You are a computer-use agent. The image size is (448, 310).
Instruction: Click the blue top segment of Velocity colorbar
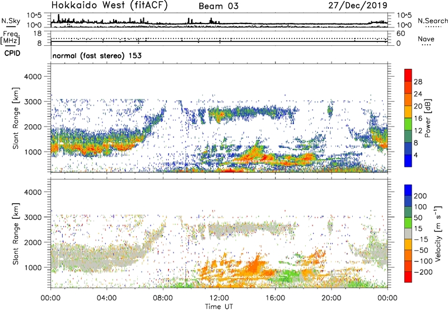408,190
